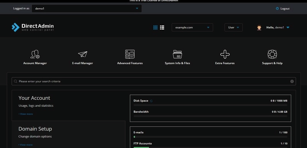The image size is (307, 148).
Task: Click the demo1 user avatar
Action: (x=259, y=27)
